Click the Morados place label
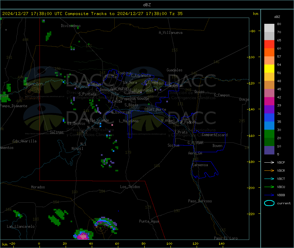294x248 pixels. click(x=38, y=187)
